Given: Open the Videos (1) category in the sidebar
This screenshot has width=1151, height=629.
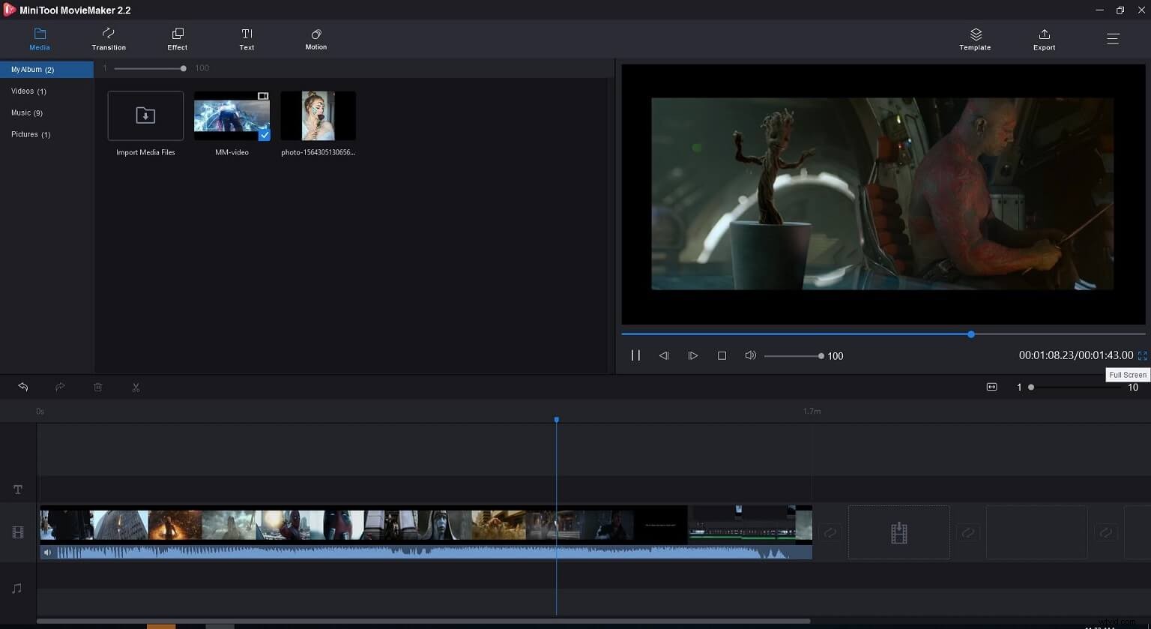Looking at the screenshot, I should [x=28, y=91].
